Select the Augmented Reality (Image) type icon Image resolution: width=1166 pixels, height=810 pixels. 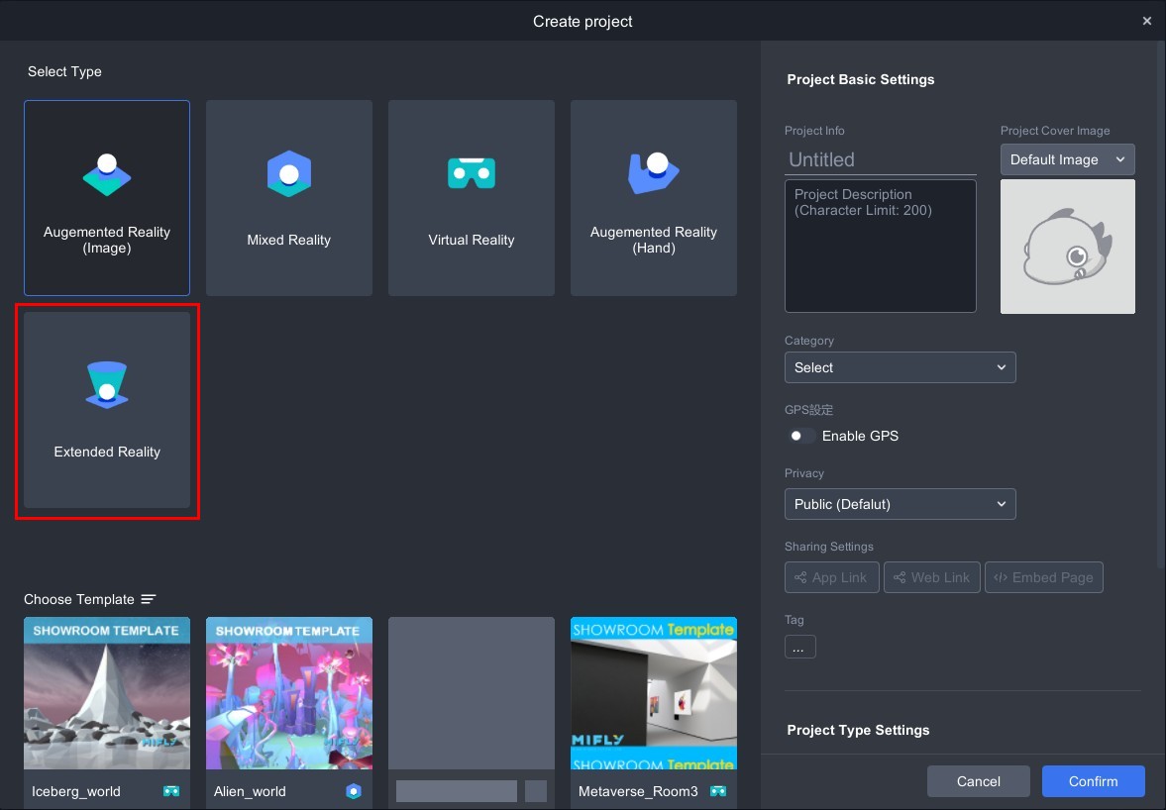point(107,175)
